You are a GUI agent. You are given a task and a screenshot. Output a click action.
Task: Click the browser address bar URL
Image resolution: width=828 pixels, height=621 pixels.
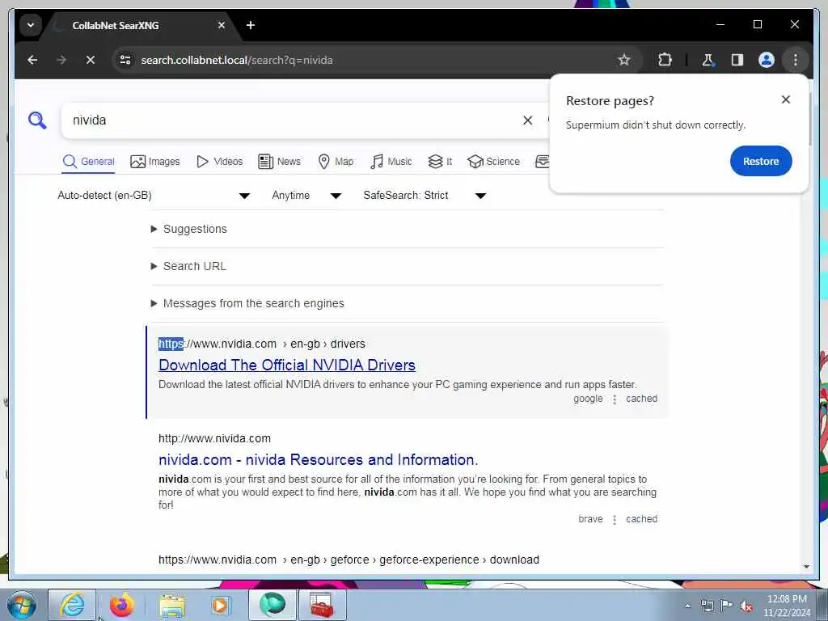pos(237,60)
